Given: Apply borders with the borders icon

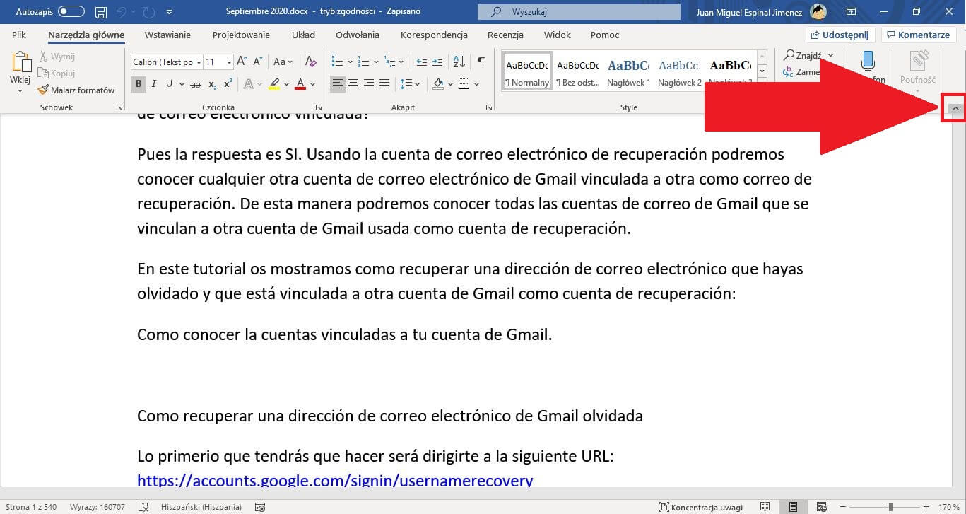Looking at the screenshot, I should [464, 84].
